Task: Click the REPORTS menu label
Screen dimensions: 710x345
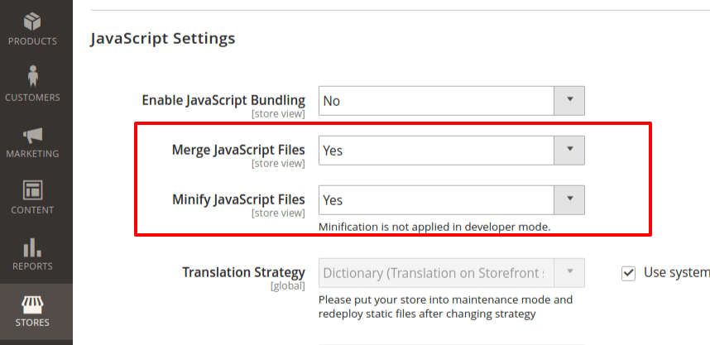Action: click(32, 266)
